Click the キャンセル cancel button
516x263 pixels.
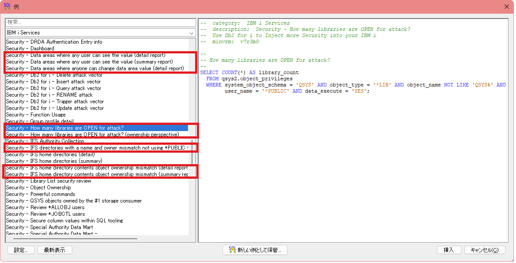(484, 250)
